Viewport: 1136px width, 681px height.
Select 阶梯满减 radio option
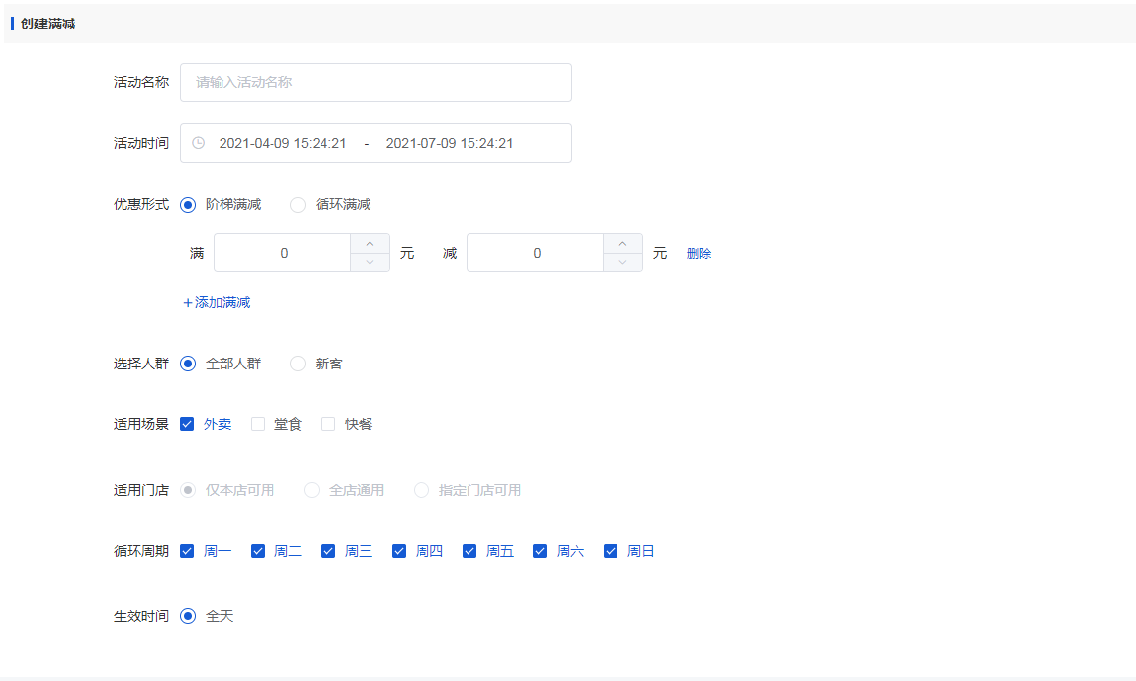coord(188,204)
